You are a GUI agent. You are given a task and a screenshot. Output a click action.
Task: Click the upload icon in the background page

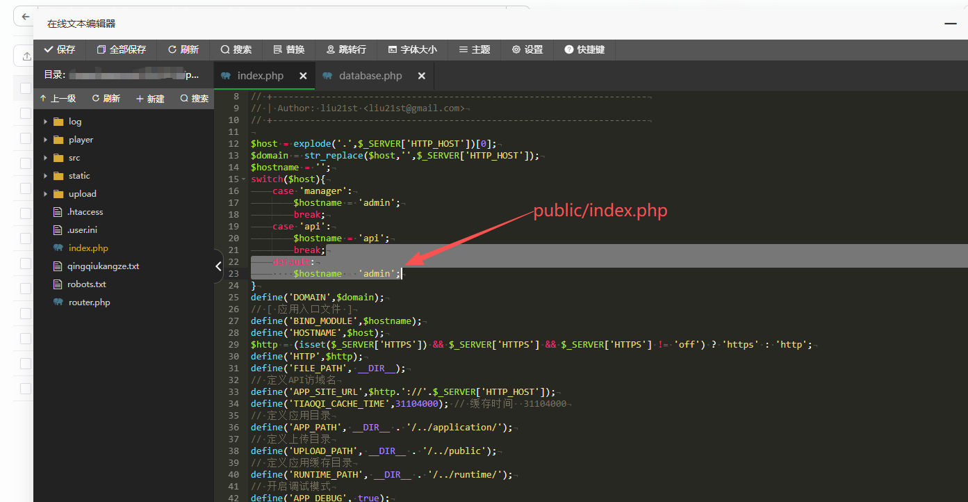(x=26, y=56)
